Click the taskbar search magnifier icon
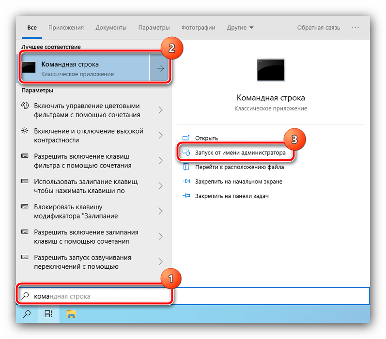 pyautogui.click(x=27, y=314)
